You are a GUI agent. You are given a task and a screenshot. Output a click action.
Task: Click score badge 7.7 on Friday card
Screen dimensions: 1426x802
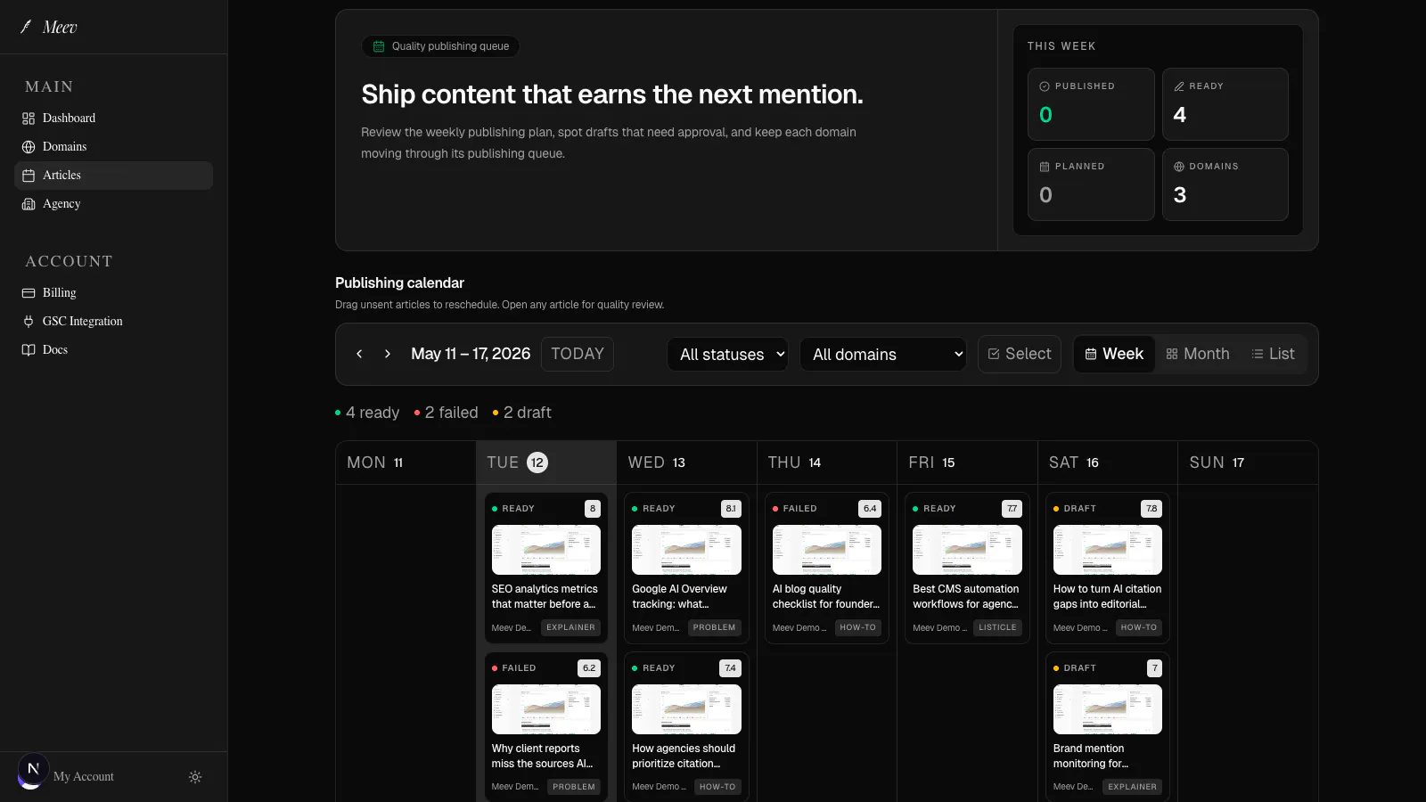pyautogui.click(x=1012, y=509)
